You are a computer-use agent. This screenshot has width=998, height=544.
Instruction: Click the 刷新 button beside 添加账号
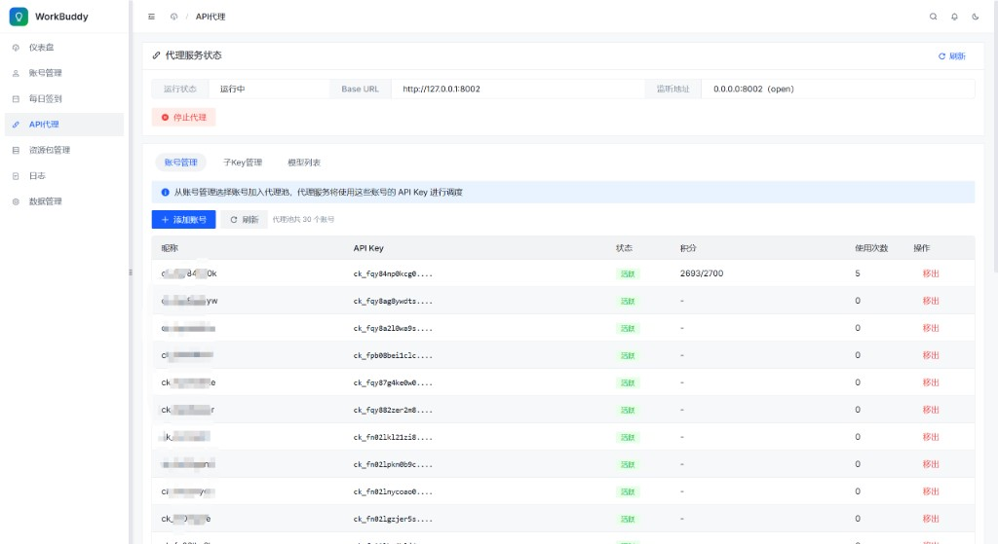245,219
